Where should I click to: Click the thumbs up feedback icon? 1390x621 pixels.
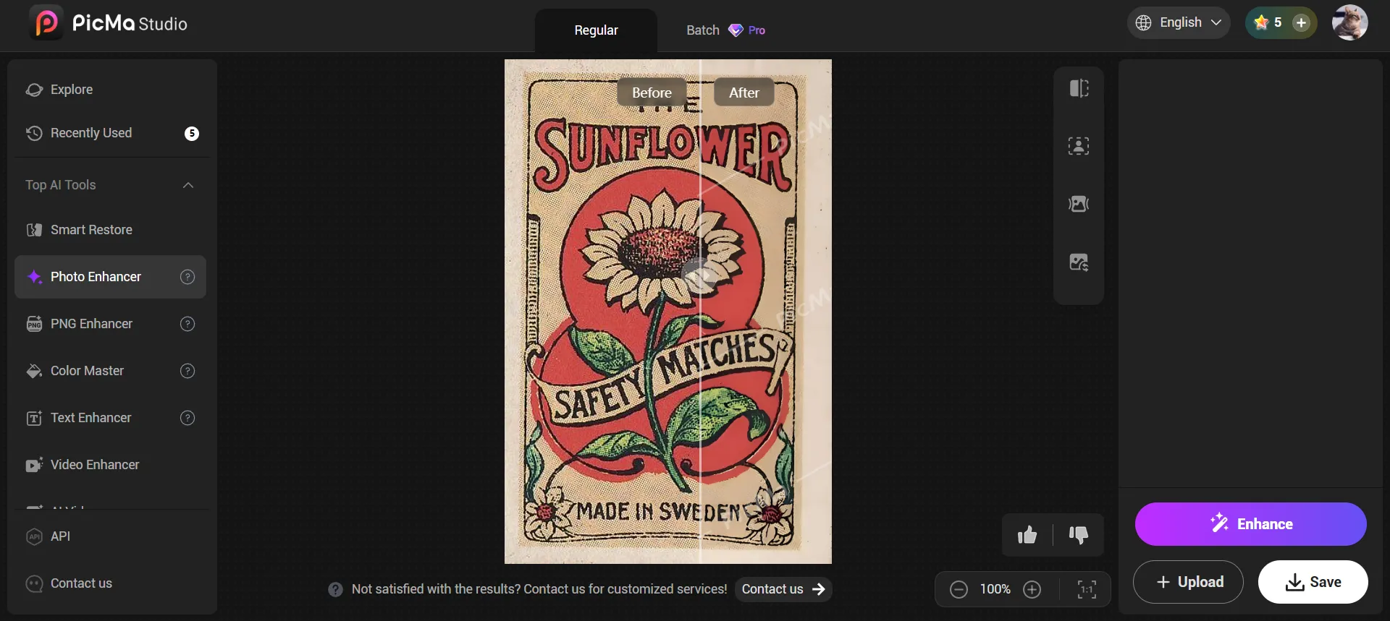click(x=1027, y=535)
